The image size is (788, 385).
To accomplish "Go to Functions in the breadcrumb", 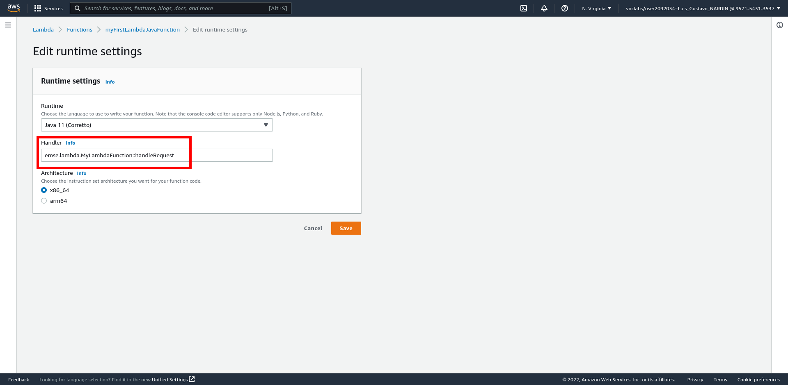I will point(80,29).
